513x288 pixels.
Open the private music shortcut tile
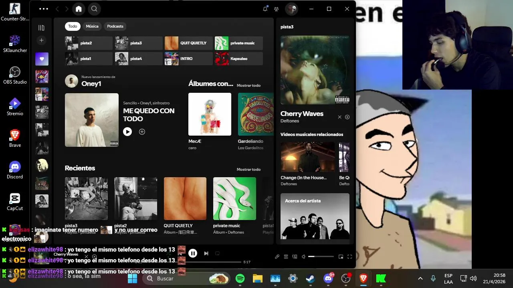coord(238,43)
